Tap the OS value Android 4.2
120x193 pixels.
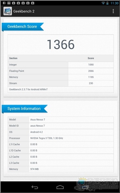[36, 132]
